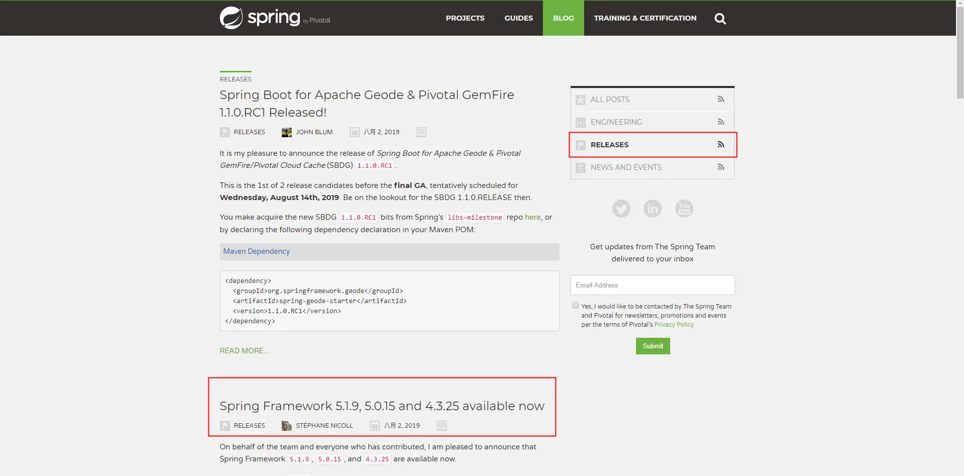Click Stéphane Nicoll's author avatar
The height and width of the screenshot is (476, 964).
[x=287, y=426]
